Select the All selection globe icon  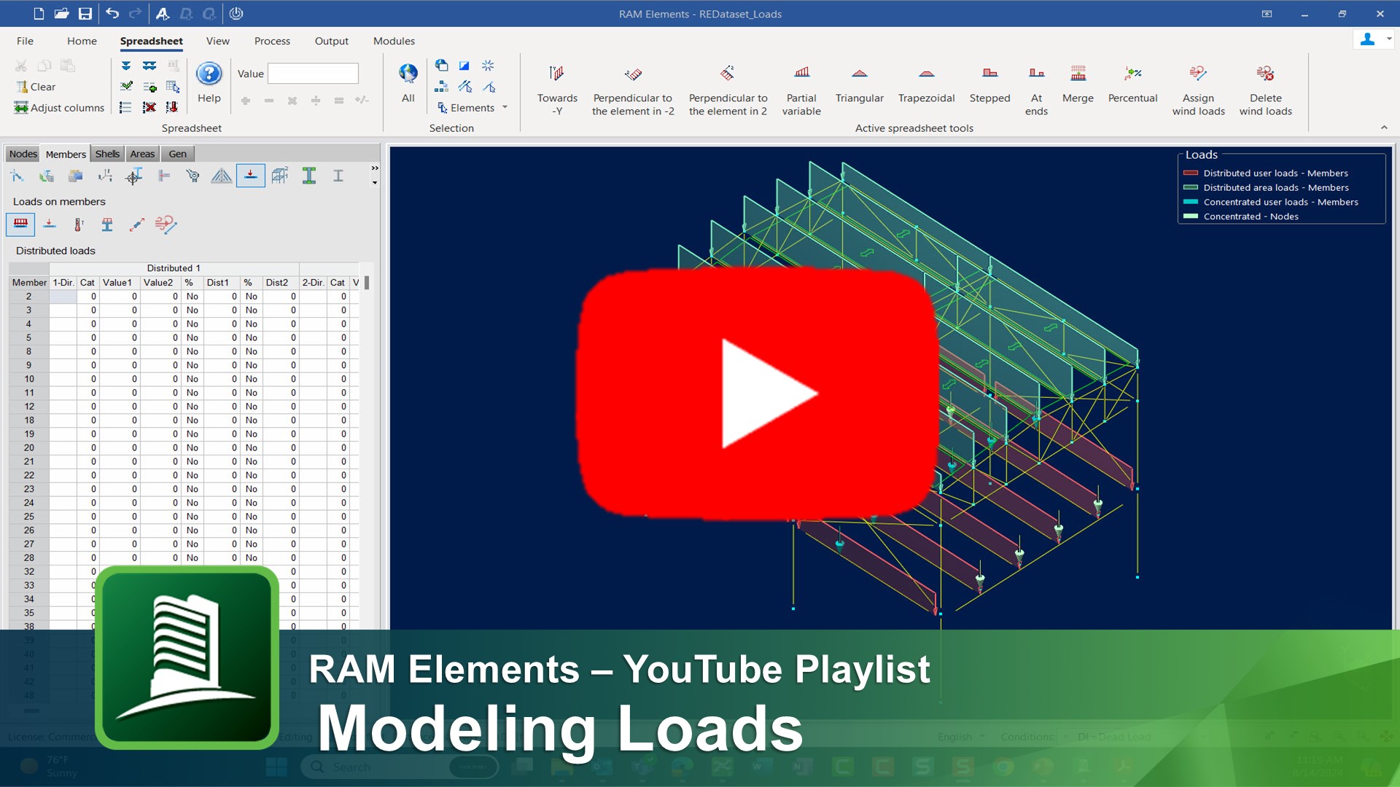pos(408,73)
